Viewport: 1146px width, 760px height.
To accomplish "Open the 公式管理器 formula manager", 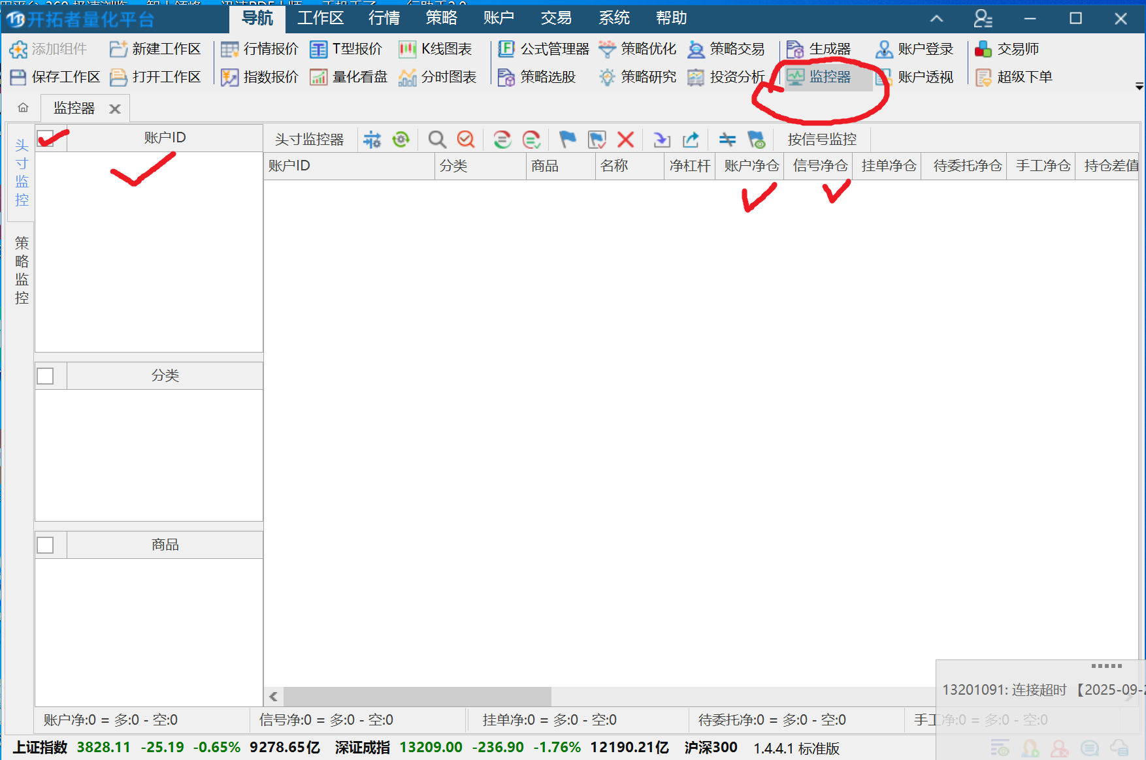I will [544, 49].
